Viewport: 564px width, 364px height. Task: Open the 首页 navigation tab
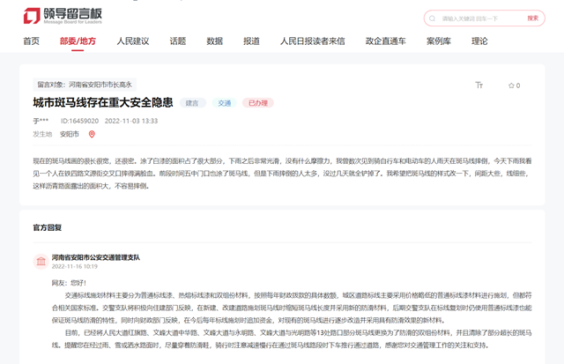point(31,41)
